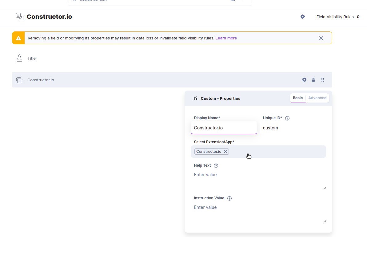Screen dimensions: 367x256
Task: Show Unique ID help tooltip icon
Action: click(x=287, y=118)
